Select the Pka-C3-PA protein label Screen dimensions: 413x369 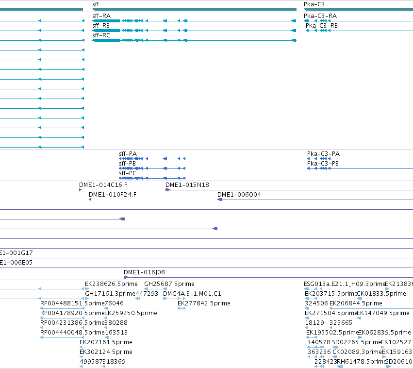click(x=323, y=153)
